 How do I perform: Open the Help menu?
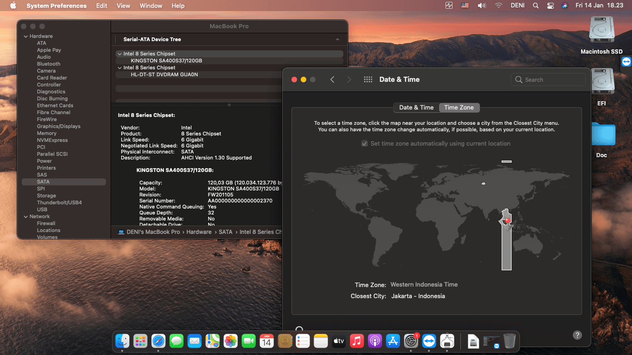(x=178, y=6)
